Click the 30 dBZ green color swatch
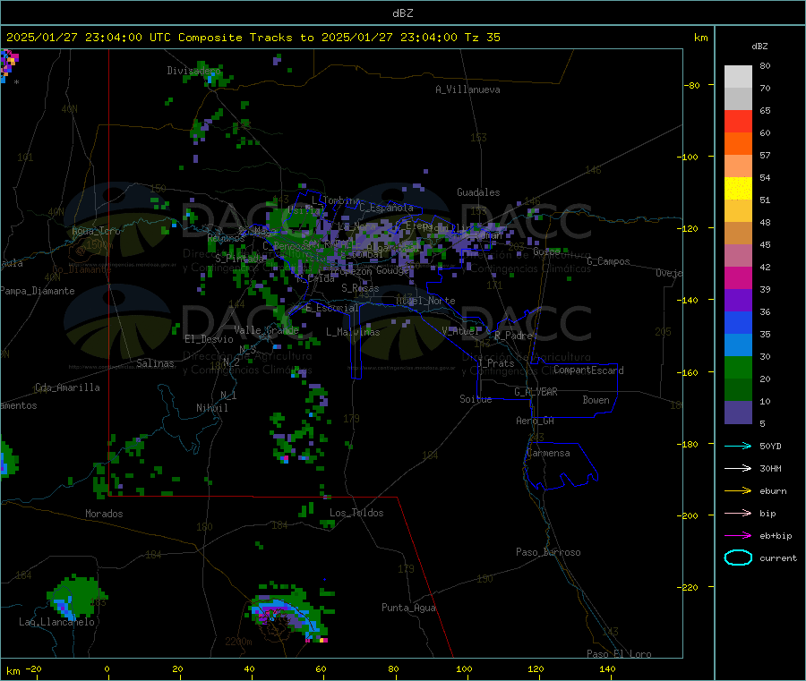 [x=738, y=368]
